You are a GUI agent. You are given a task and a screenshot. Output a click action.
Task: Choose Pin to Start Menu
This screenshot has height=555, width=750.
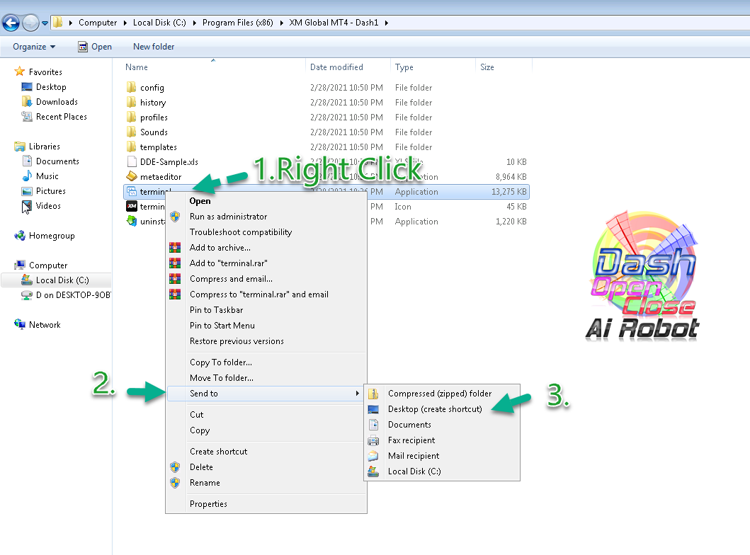tap(222, 326)
